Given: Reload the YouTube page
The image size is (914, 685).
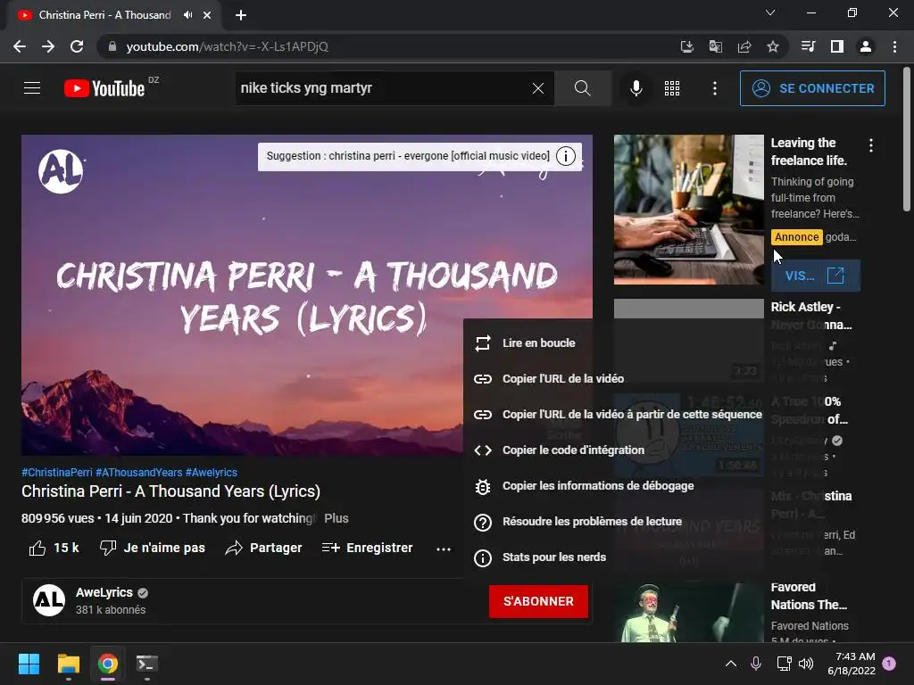Looking at the screenshot, I should [x=77, y=46].
